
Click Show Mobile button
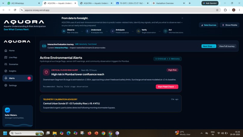(x=229, y=25)
